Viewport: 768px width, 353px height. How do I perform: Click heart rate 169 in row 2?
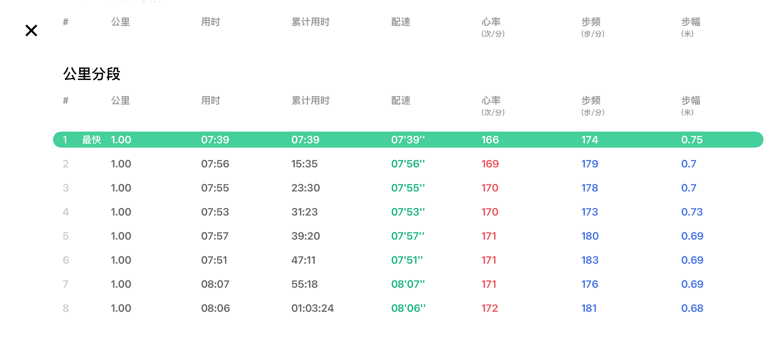[x=490, y=164]
